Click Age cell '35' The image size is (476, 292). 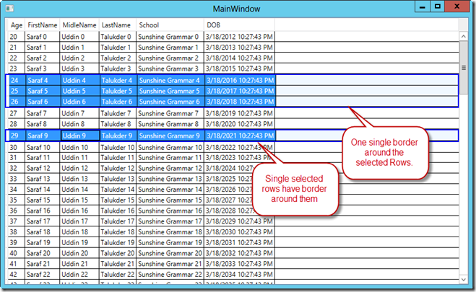(x=17, y=200)
